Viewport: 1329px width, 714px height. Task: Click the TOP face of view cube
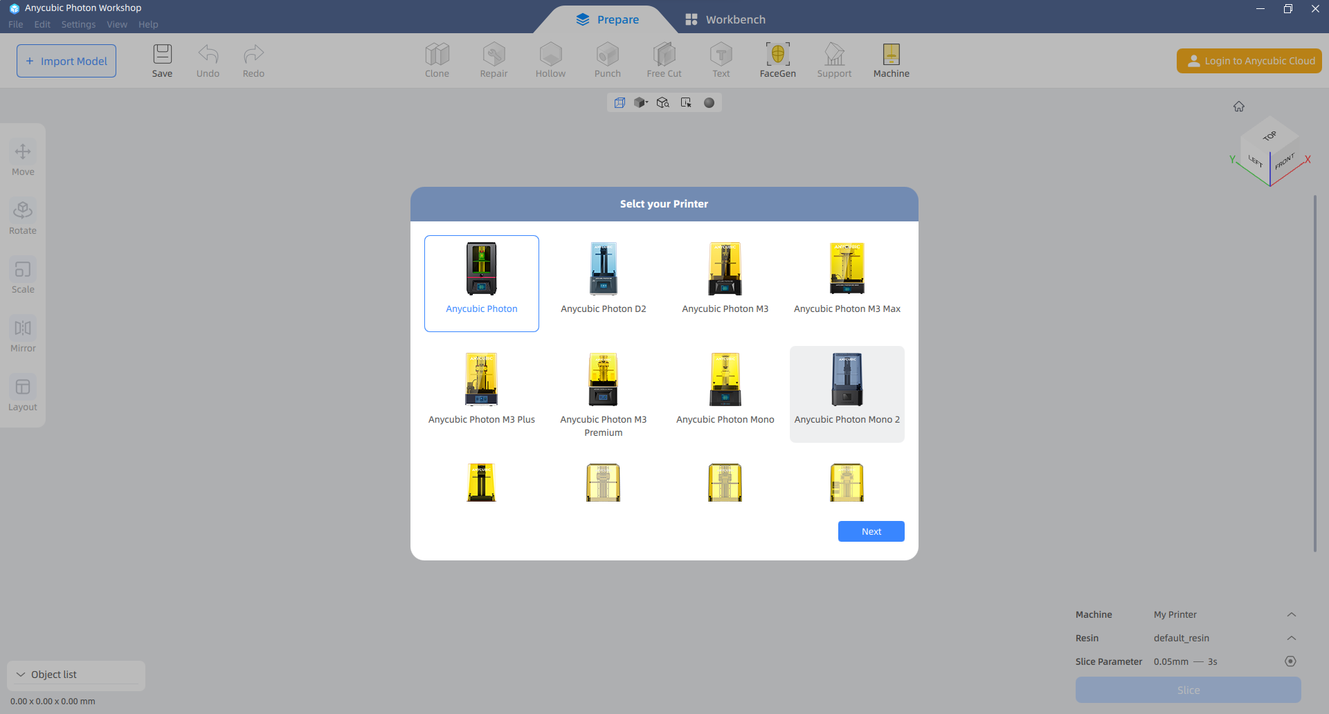pos(1269,136)
